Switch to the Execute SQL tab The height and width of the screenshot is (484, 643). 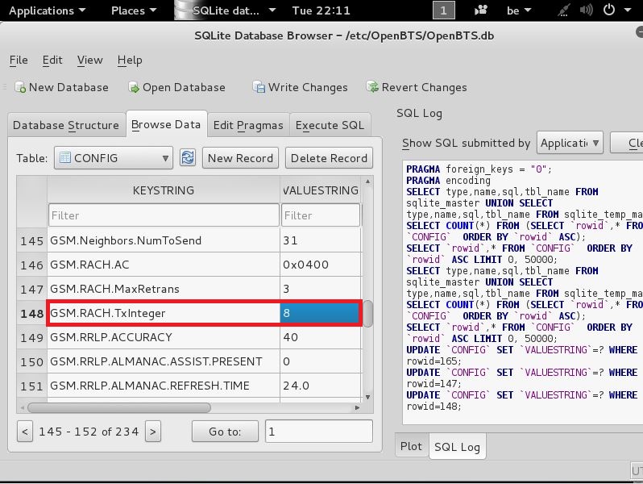[330, 125]
